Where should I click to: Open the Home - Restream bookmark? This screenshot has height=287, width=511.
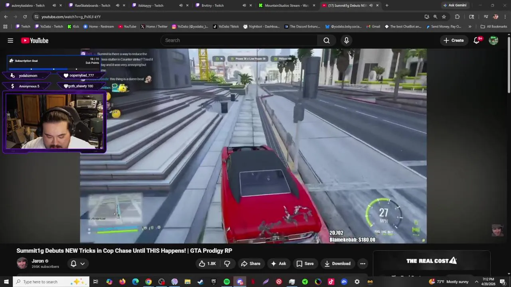[x=99, y=27]
